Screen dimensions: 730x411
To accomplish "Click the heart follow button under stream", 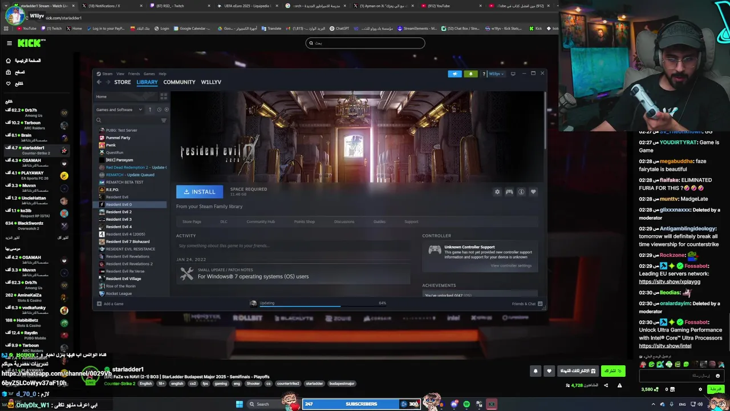I will 549,371.
